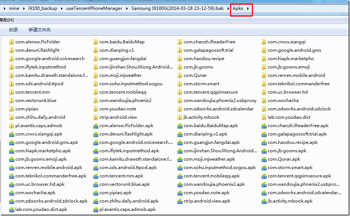This screenshot has height=216, width=350.
Task: Select com.tencent.qqpimsecure folder name
Action: tap(211, 92)
